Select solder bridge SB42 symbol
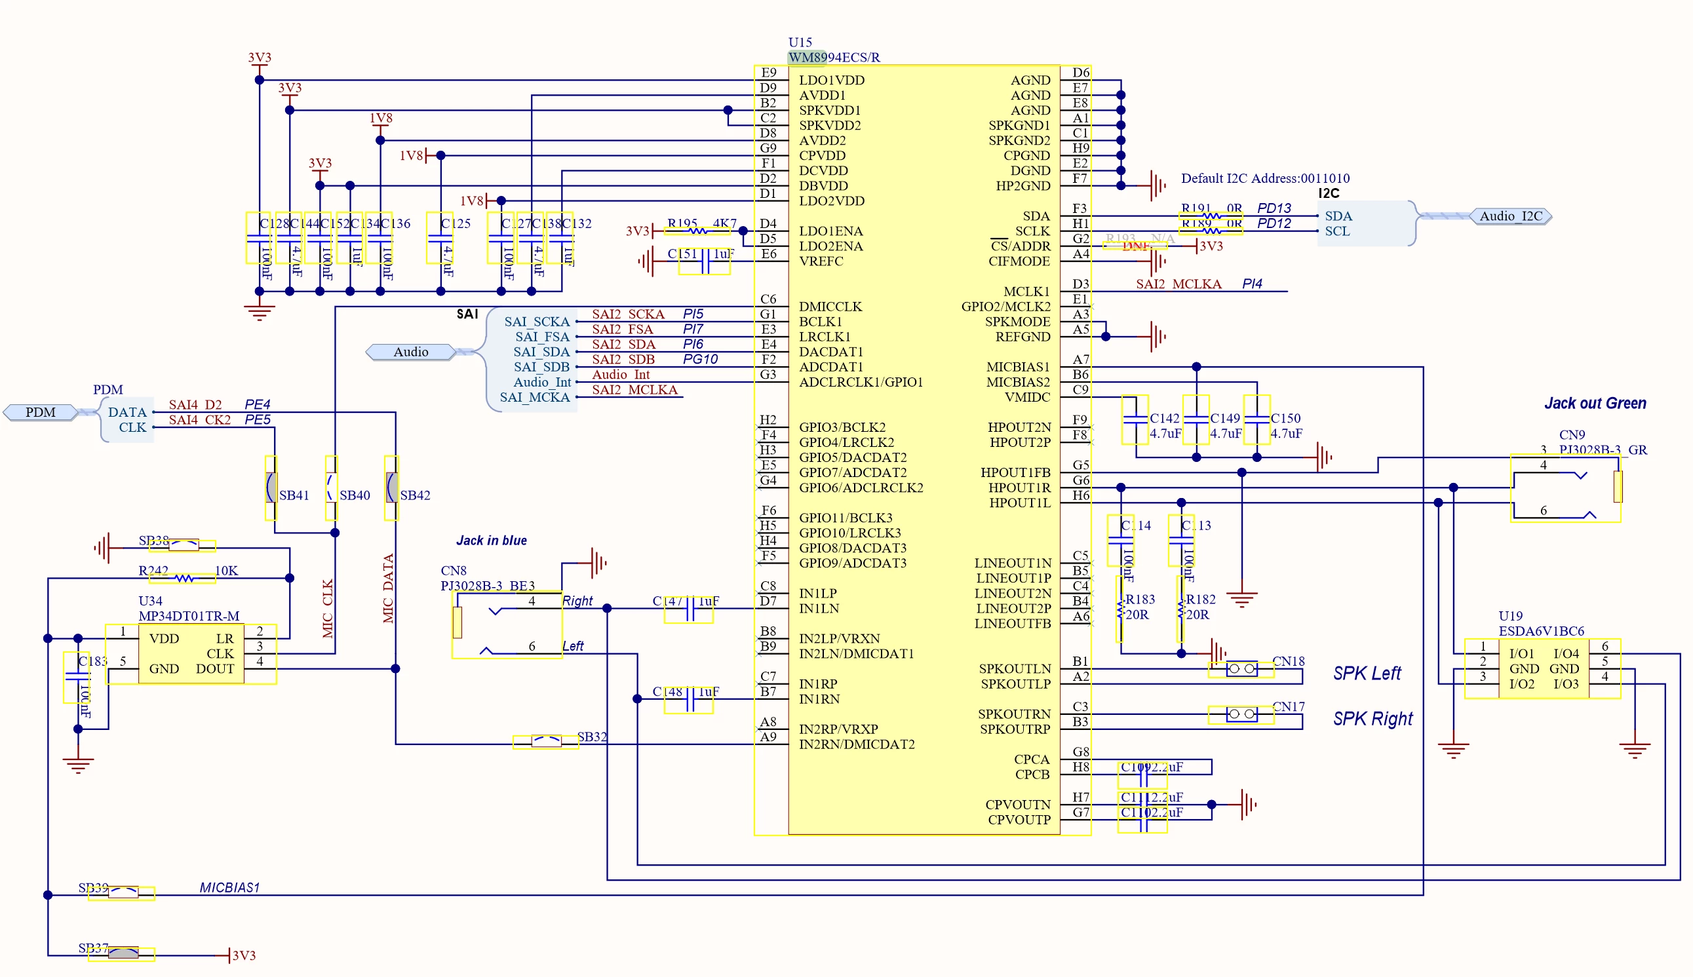Viewport: 1693px width, 977px height. click(x=392, y=488)
